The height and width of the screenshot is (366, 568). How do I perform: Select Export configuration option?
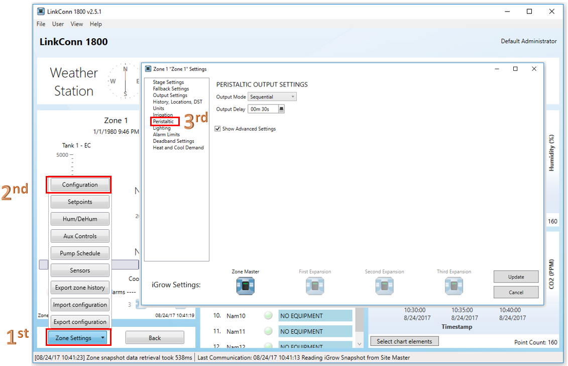point(80,322)
